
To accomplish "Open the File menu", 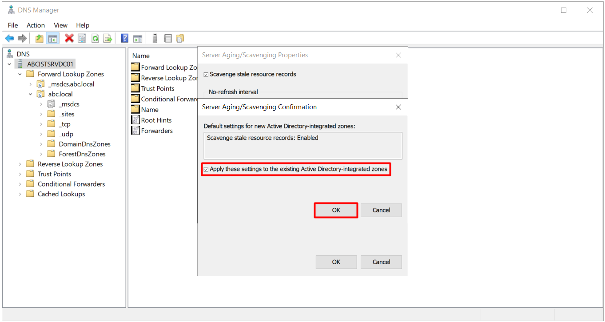I will coord(13,25).
